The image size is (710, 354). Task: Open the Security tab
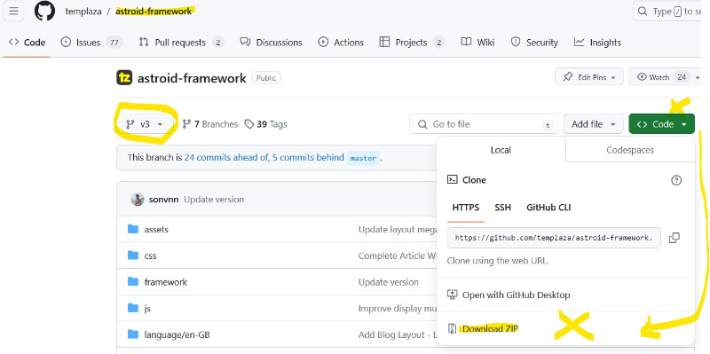pyautogui.click(x=534, y=43)
